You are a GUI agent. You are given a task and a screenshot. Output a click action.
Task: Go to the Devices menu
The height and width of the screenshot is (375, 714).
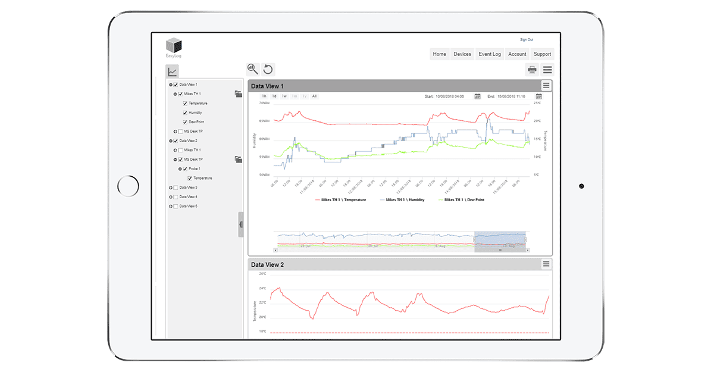[462, 54]
